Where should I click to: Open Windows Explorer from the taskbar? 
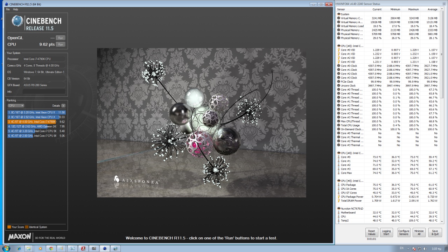pos(29,249)
